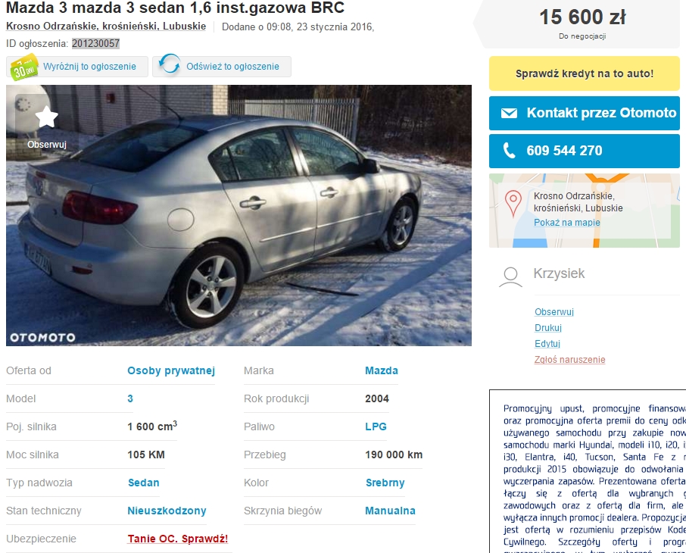The height and width of the screenshot is (553, 686).
Task: Call the number 609 544 270
Action: pos(585,151)
